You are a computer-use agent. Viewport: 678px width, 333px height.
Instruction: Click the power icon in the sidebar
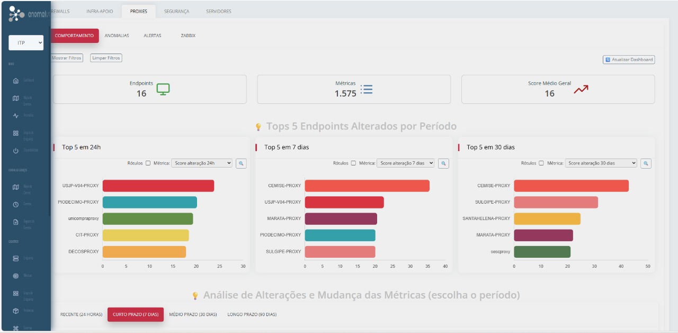[x=16, y=151]
